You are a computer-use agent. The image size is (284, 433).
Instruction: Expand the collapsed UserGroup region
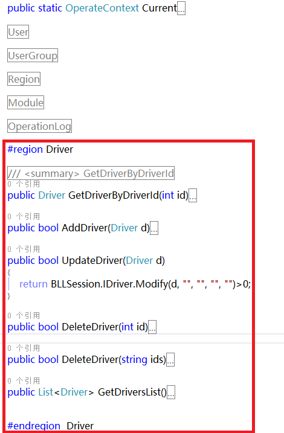click(x=33, y=56)
